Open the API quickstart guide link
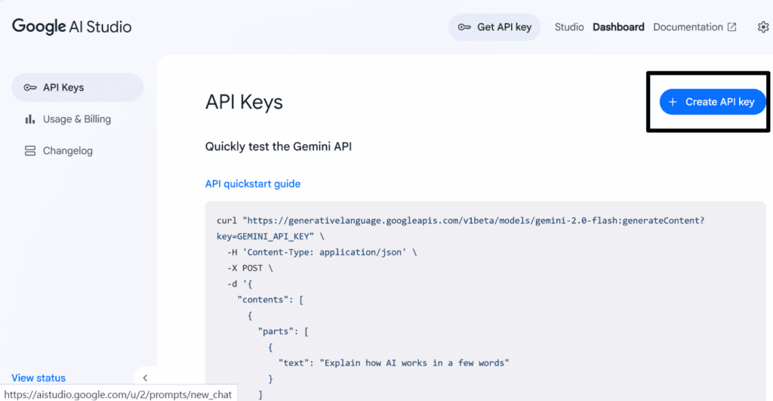This screenshot has width=773, height=401. [x=253, y=184]
